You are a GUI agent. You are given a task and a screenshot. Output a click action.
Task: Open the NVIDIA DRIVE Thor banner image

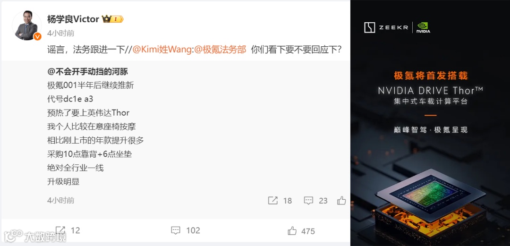[x=430, y=123]
